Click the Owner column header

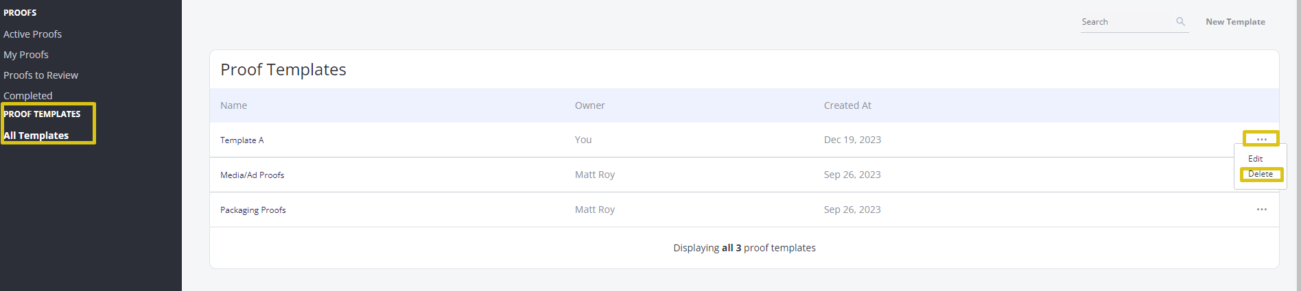pyautogui.click(x=589, y=105)
